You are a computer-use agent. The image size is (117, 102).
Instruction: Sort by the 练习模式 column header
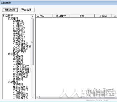(61, 16)
